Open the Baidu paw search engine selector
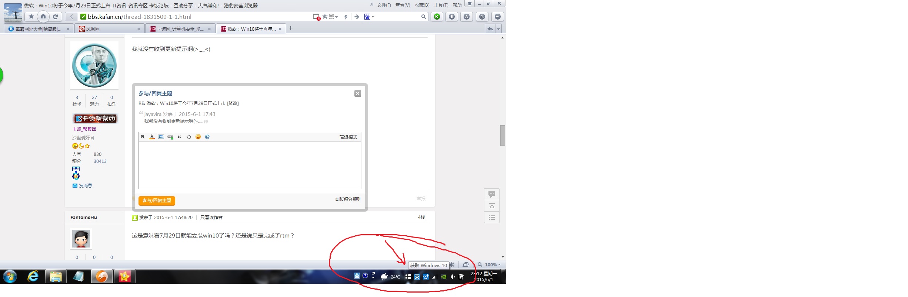 coord(369,17)
